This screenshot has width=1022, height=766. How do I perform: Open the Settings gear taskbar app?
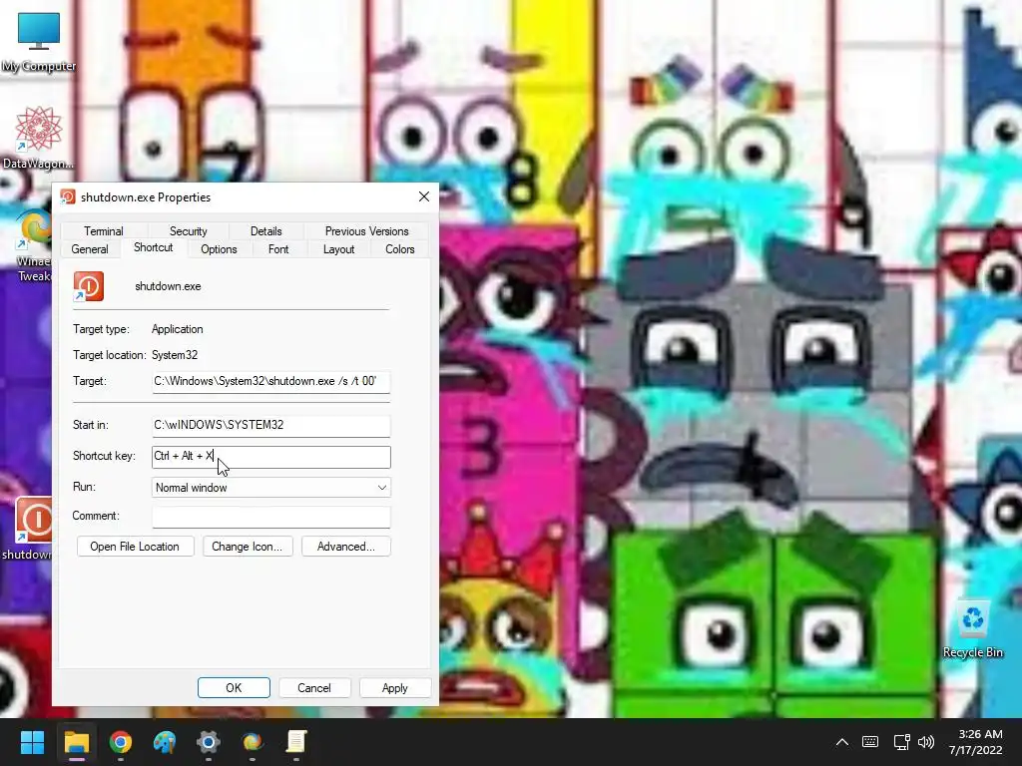(209, 742)
